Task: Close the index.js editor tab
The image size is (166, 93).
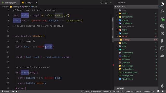Action: coord(36,3)
